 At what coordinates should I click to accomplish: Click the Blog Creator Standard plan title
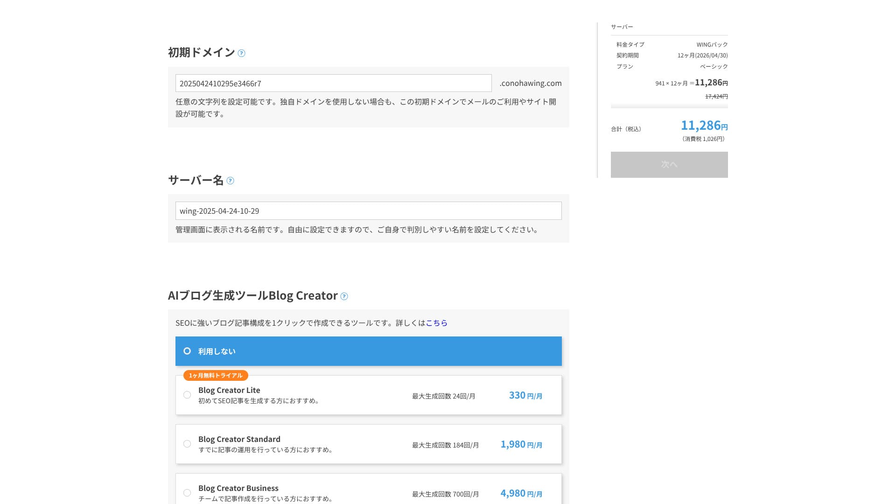239,439
